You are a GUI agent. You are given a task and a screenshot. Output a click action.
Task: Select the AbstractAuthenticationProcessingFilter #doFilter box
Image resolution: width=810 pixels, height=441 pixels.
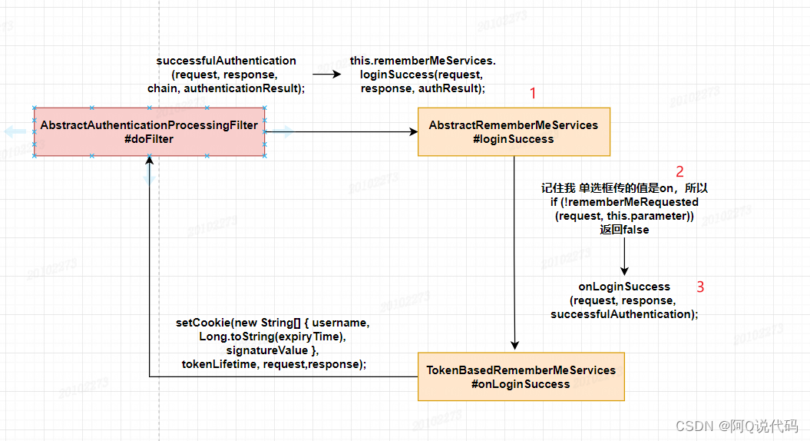tap(149, 132)
